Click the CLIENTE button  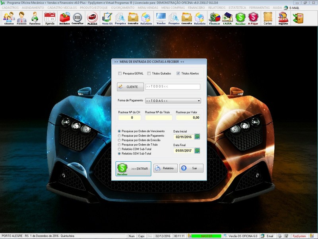coord(130,87)
